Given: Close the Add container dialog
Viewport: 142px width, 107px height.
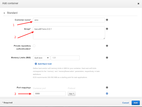Looking at the screenshot, I should (138, 4).
